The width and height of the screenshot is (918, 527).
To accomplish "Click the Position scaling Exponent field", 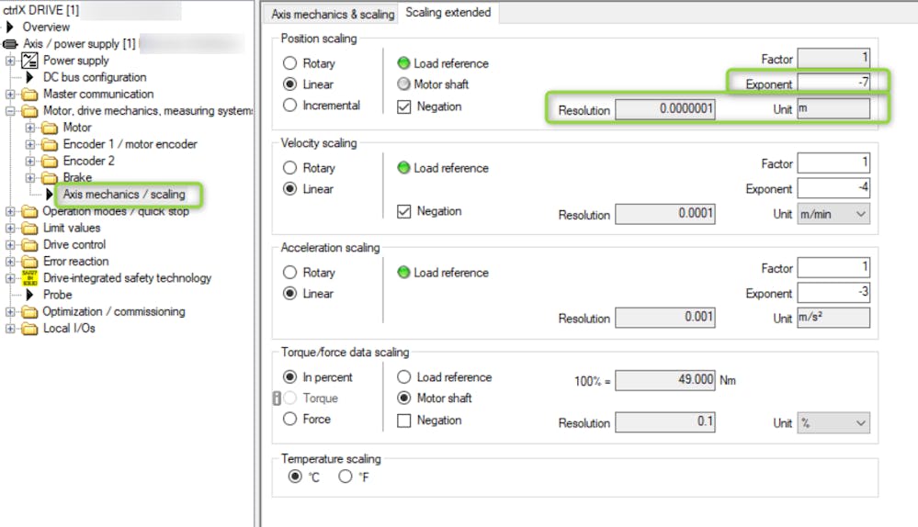I will pyautogui.click(x=833, y=84).
